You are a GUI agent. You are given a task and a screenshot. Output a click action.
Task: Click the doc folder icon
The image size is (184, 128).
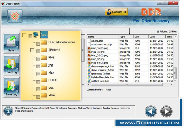pos(44,88)
